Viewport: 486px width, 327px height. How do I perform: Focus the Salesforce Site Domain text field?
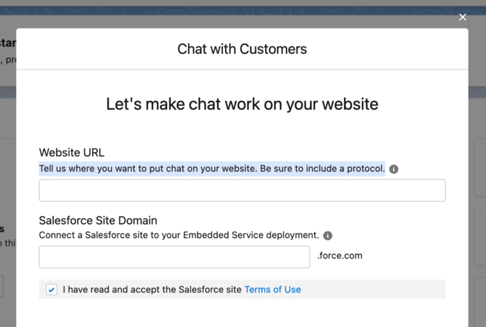174,257
